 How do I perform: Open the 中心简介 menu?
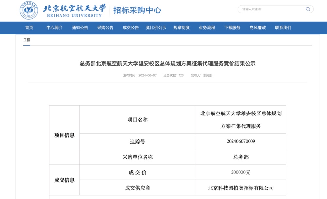(x=54, y=28)
